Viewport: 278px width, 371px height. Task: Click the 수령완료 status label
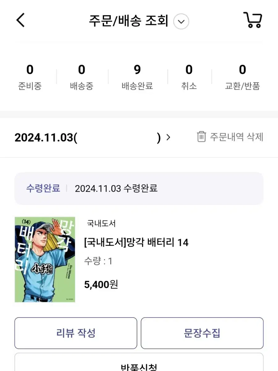click(x=43, y=188)
